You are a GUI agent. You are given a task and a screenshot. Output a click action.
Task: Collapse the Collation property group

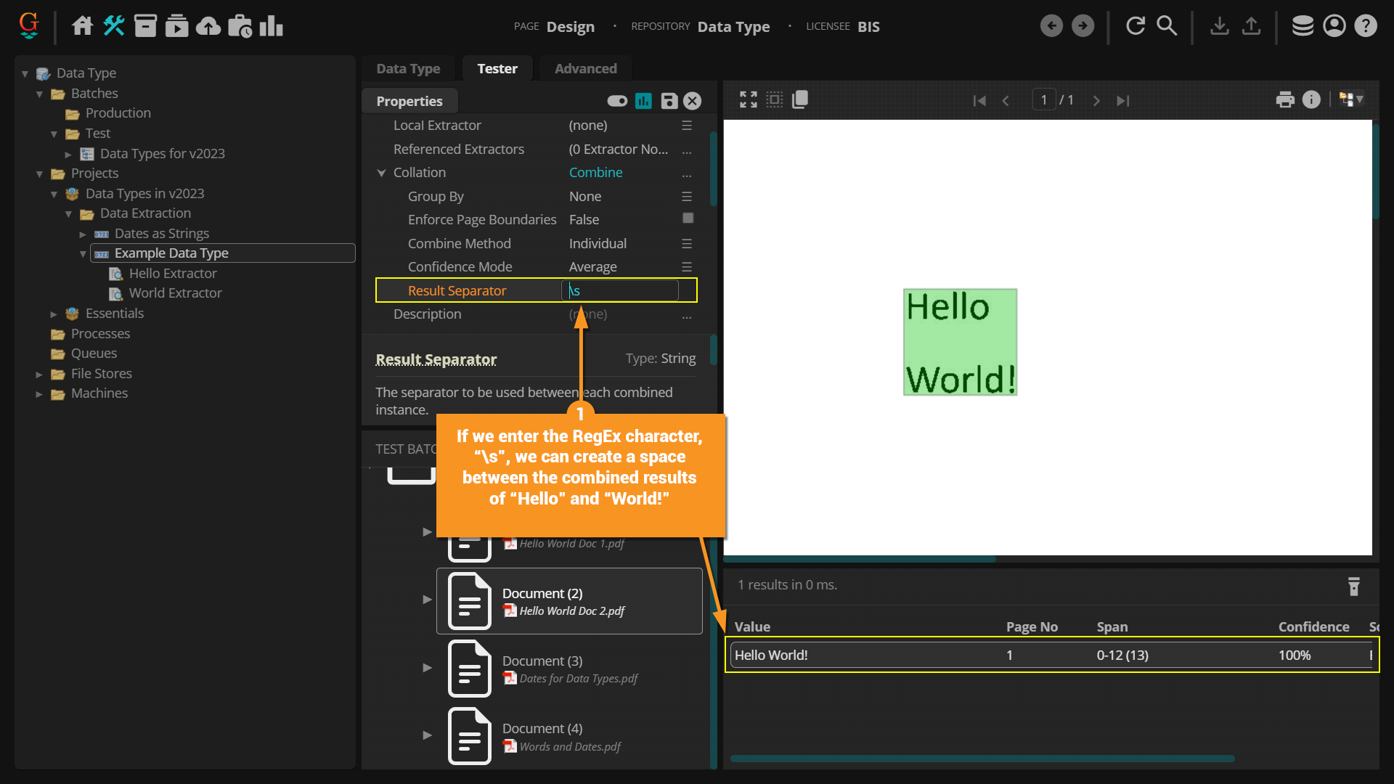coord(382,173)
